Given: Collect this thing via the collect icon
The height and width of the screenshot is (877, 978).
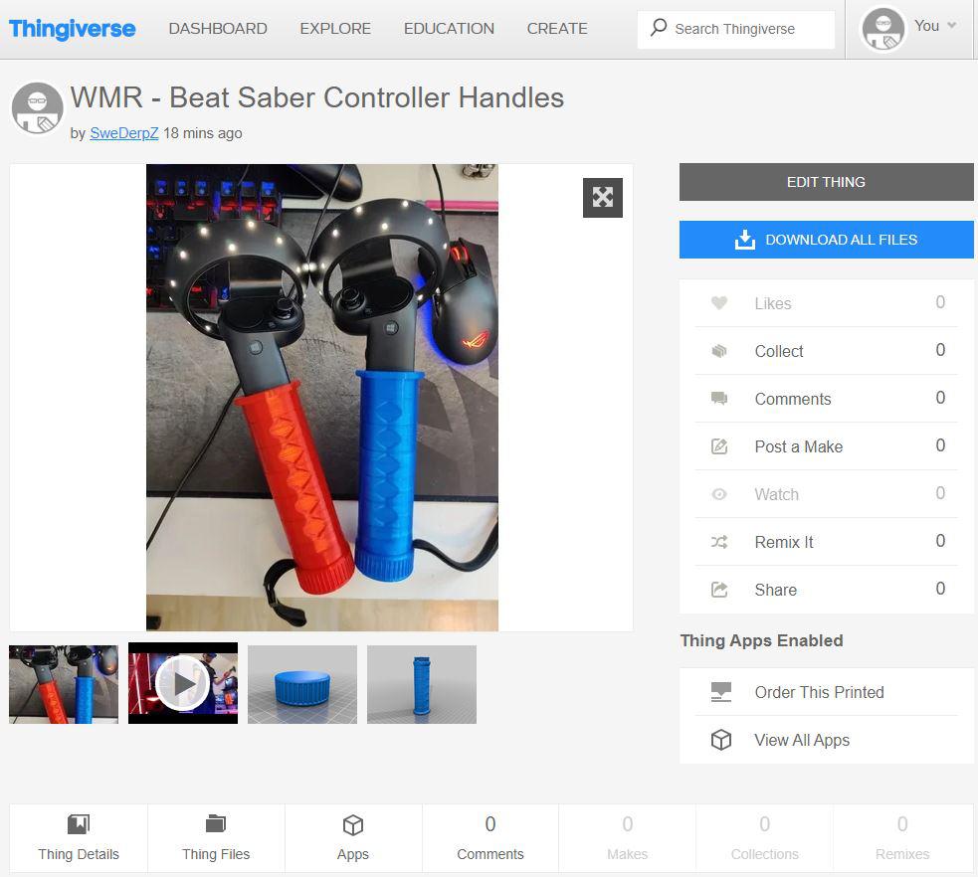Looking at the screenshot, I should click(719, 350).
